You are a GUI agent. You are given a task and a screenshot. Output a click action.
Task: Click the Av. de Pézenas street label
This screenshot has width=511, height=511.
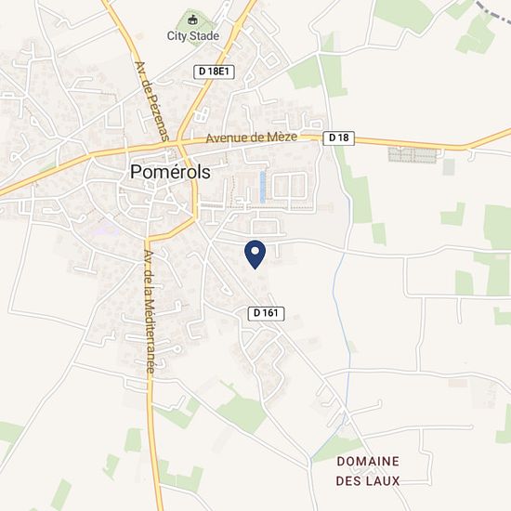point(151,101)
